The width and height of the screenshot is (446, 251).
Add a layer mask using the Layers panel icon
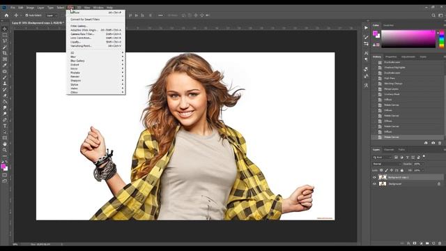click(415, 243)
